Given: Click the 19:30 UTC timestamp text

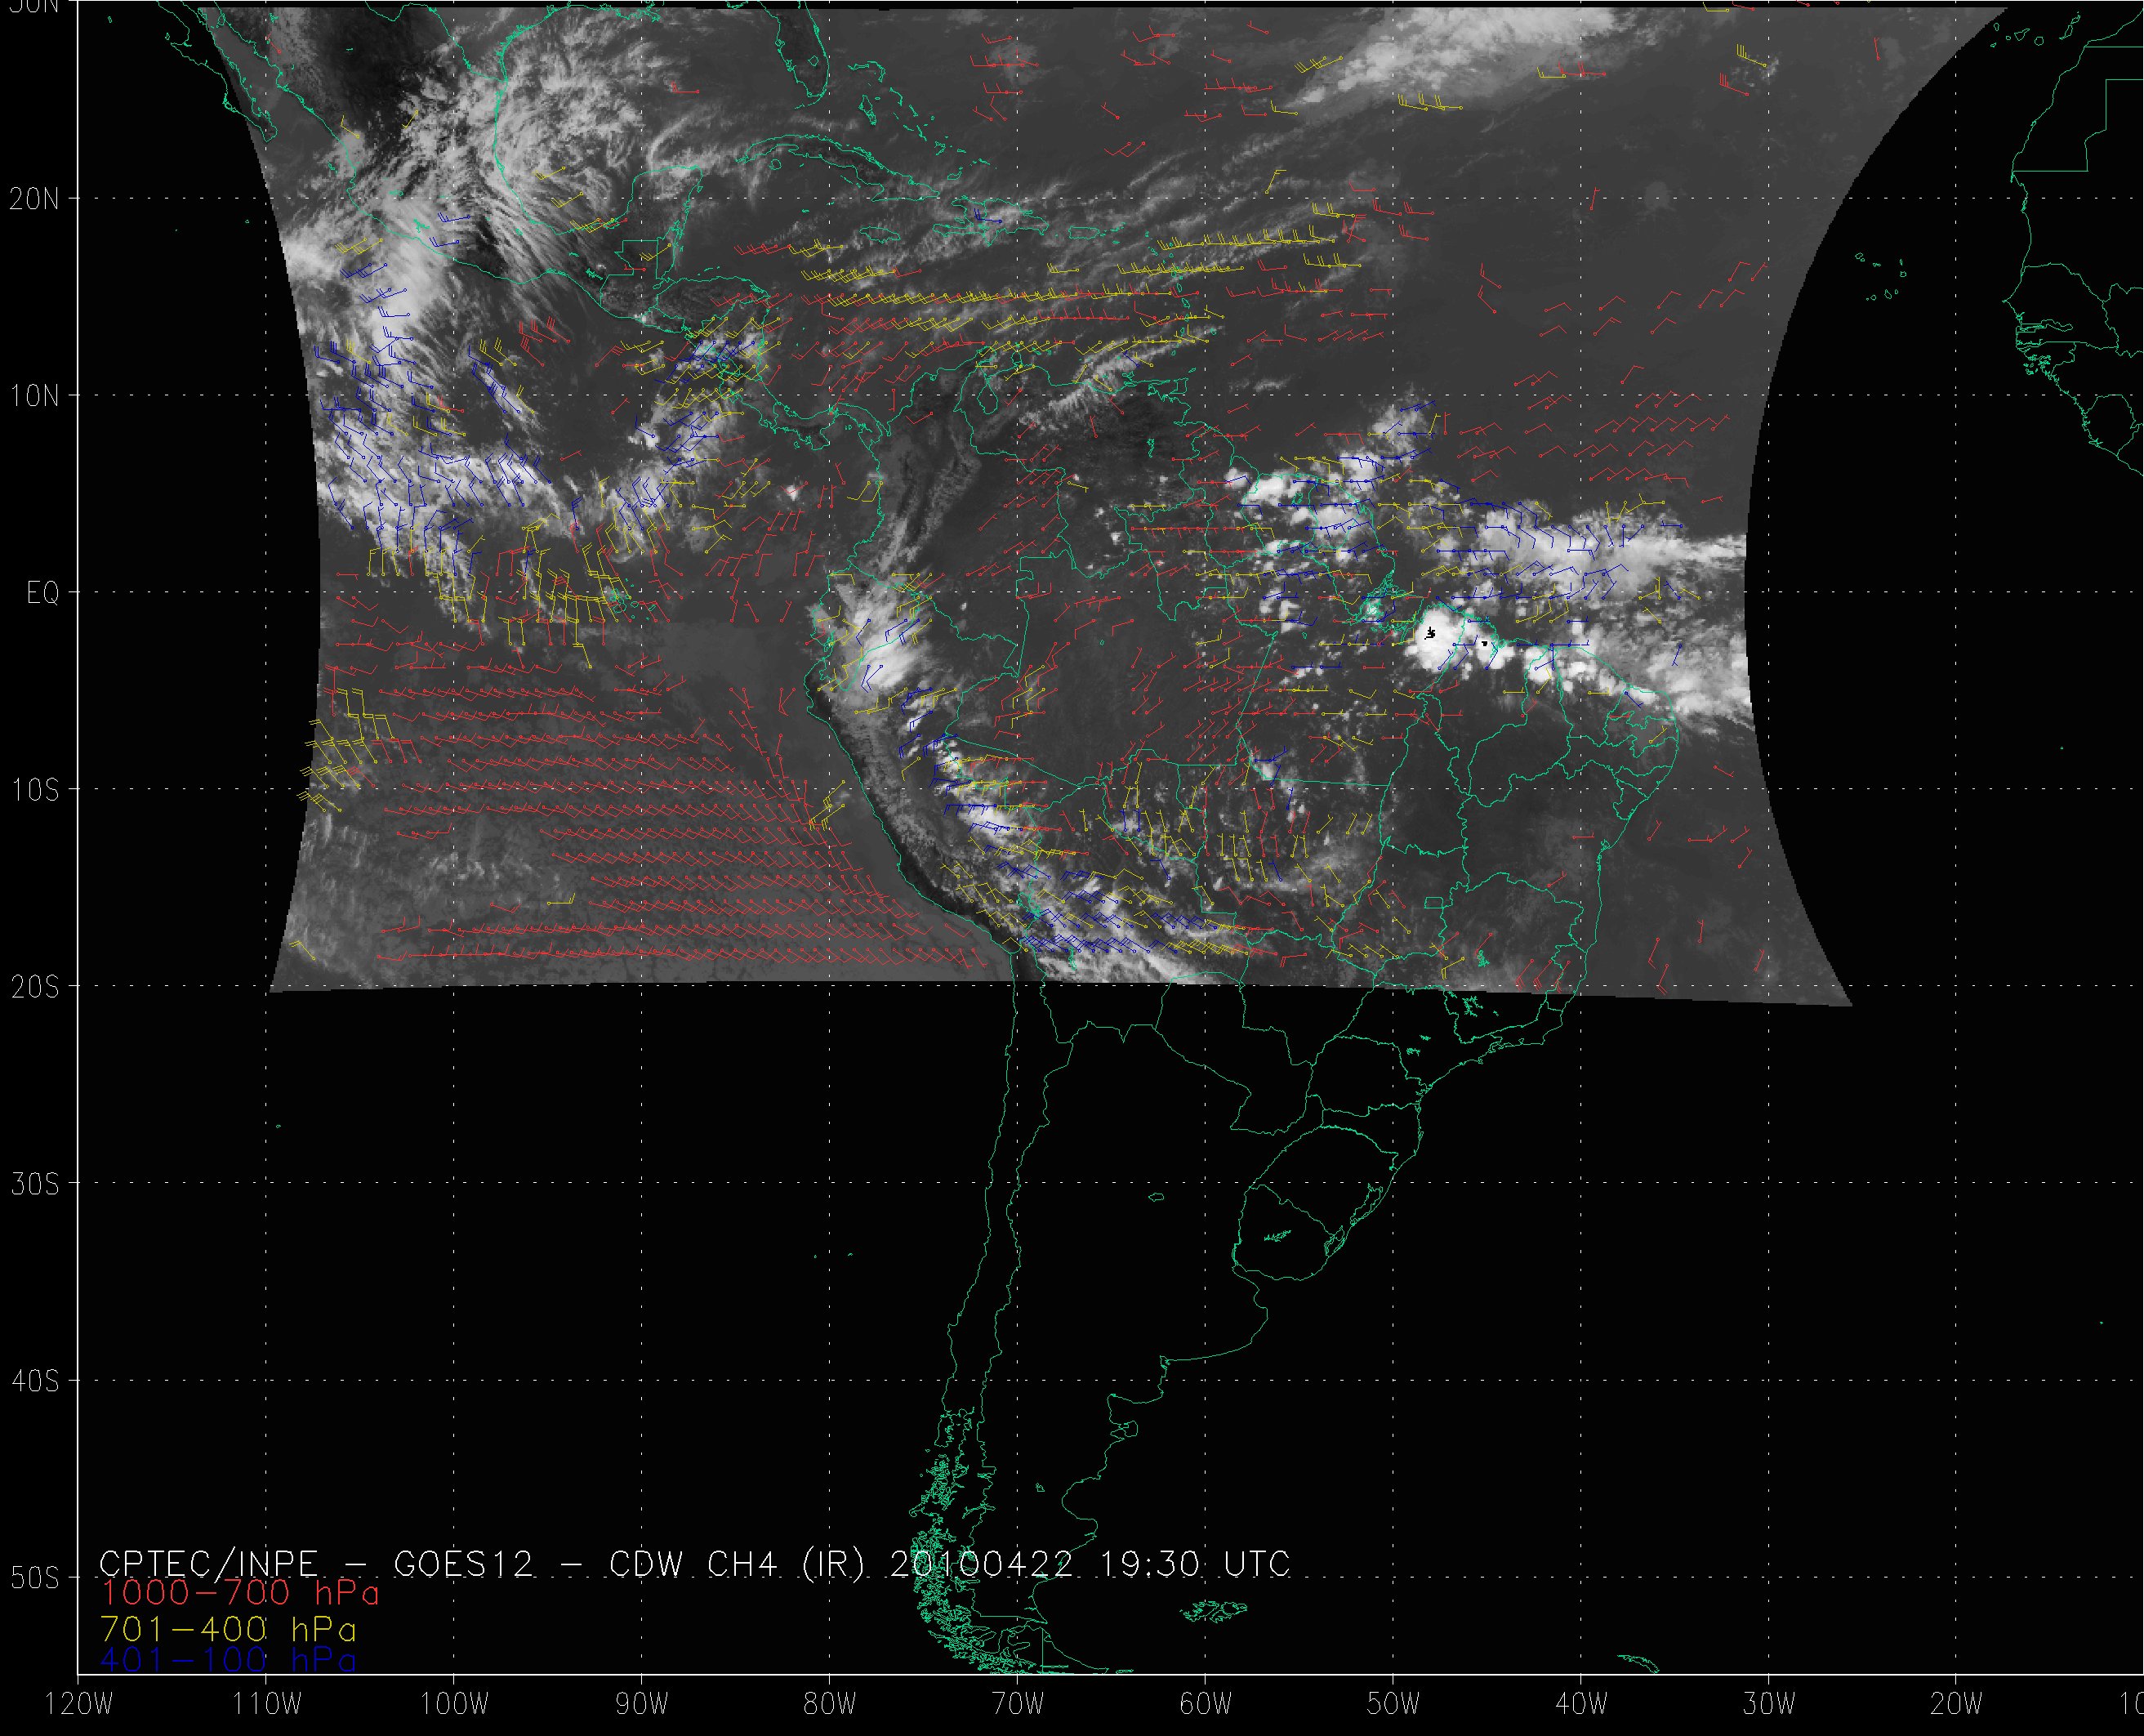Looking at the screenshot, I should 1194,1564.
